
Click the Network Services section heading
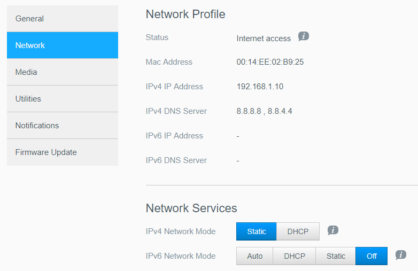pyautogui.click(x=191, y=208)
